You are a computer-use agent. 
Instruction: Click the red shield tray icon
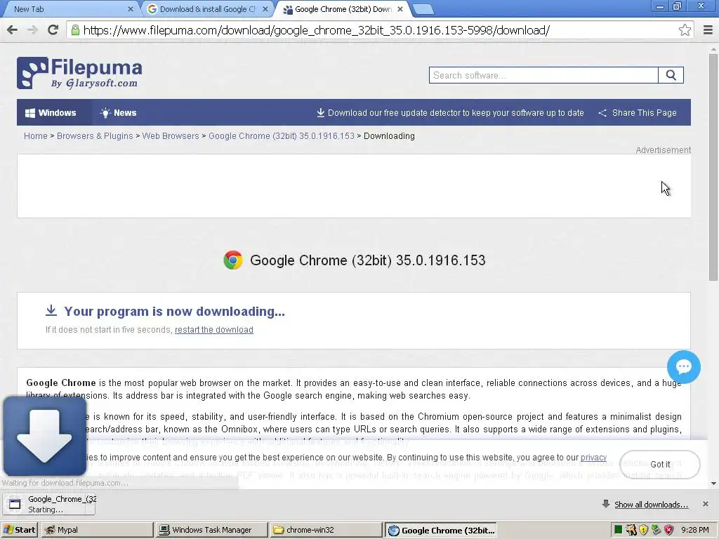669,530
